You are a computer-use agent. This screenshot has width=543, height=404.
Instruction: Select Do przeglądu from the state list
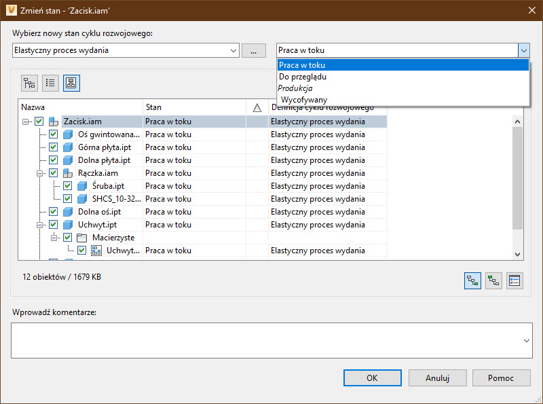pos(302,77)
